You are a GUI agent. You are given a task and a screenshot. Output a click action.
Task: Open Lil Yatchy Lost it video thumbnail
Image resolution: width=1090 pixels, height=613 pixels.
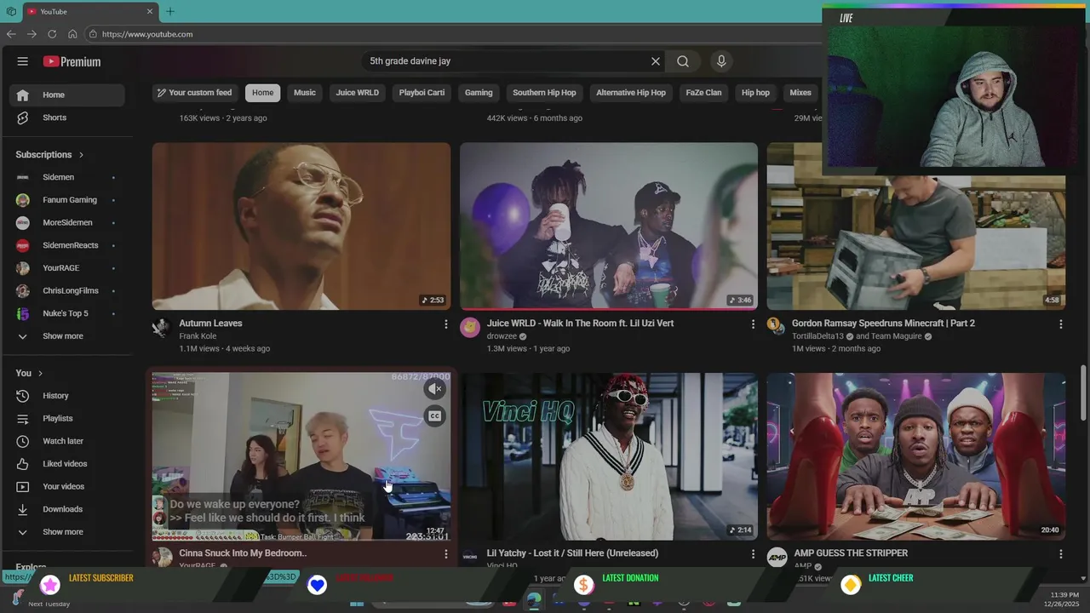609,456
